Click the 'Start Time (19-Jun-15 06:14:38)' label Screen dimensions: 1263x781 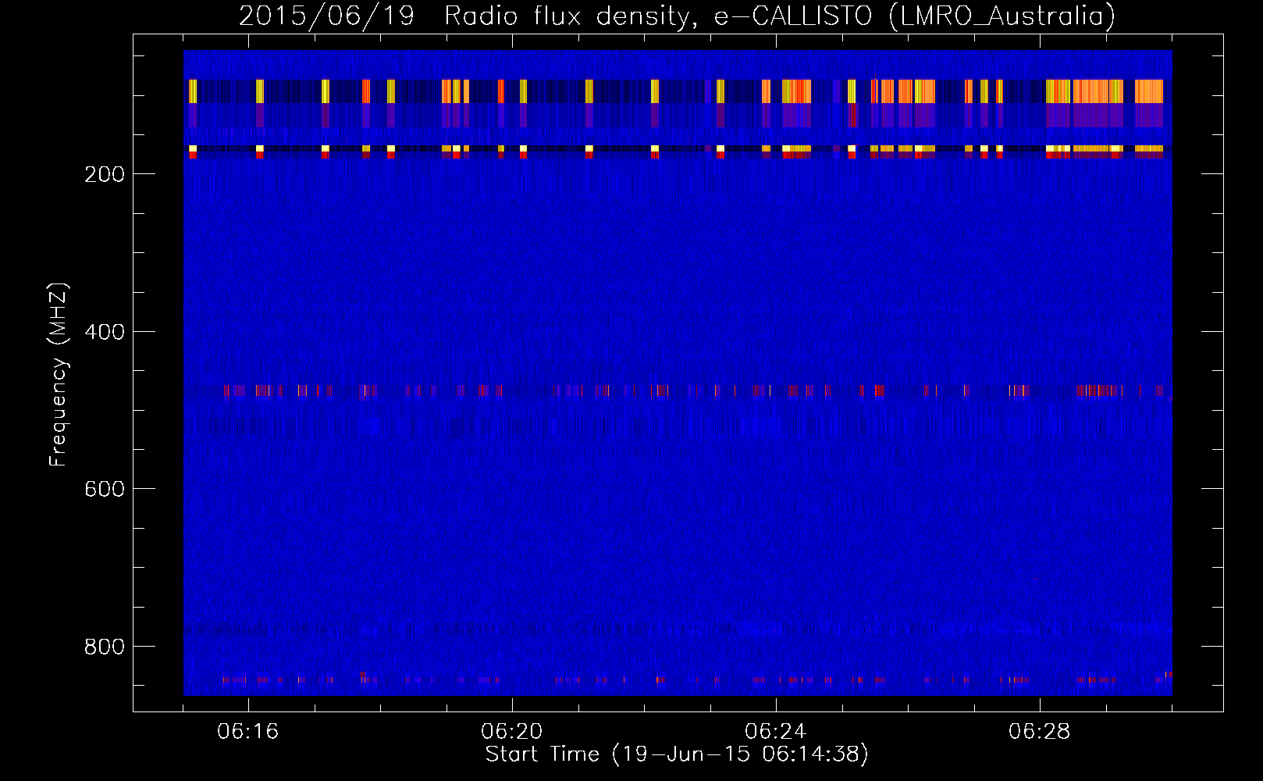[677, 754]
